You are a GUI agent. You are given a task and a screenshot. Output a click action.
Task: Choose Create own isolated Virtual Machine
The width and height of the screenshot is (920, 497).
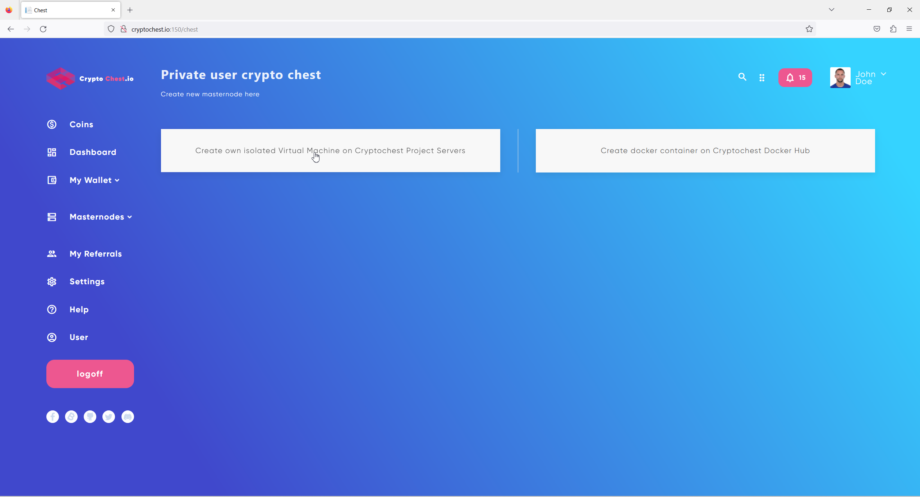330,151
